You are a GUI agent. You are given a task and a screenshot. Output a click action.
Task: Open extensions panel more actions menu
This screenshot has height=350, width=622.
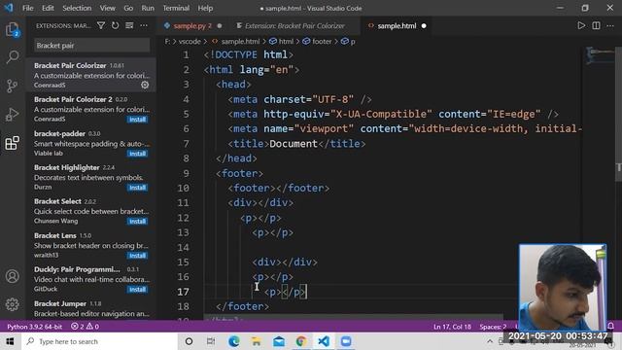pos(144,26)
